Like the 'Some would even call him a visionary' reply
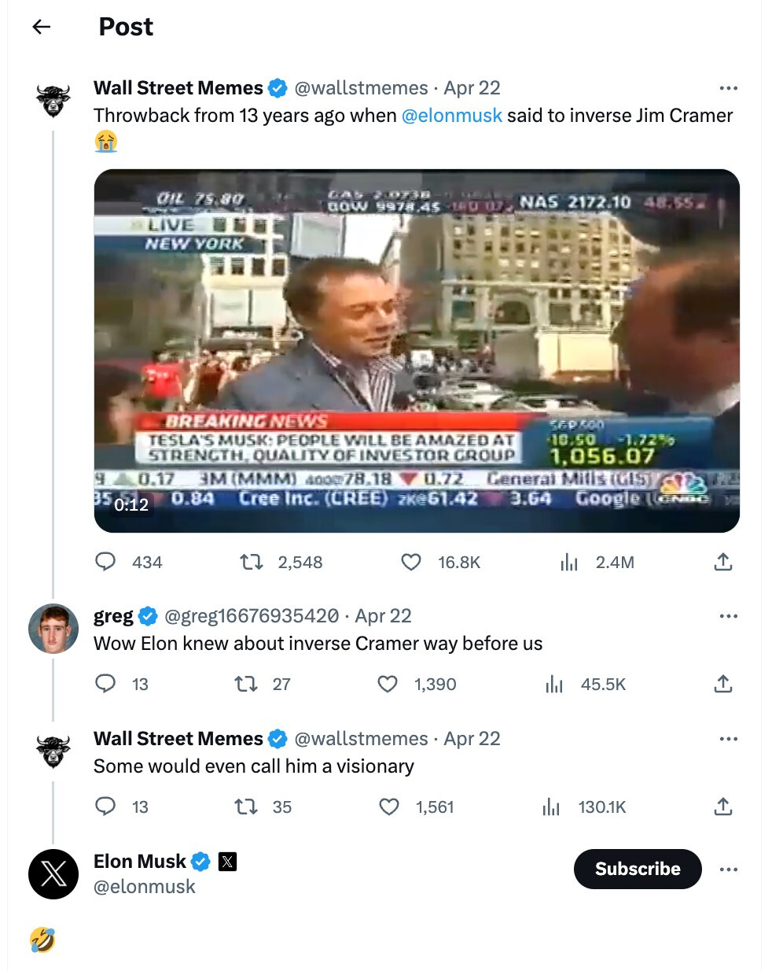772x971 pixels. pyautogui.click(x=388, y=807)
